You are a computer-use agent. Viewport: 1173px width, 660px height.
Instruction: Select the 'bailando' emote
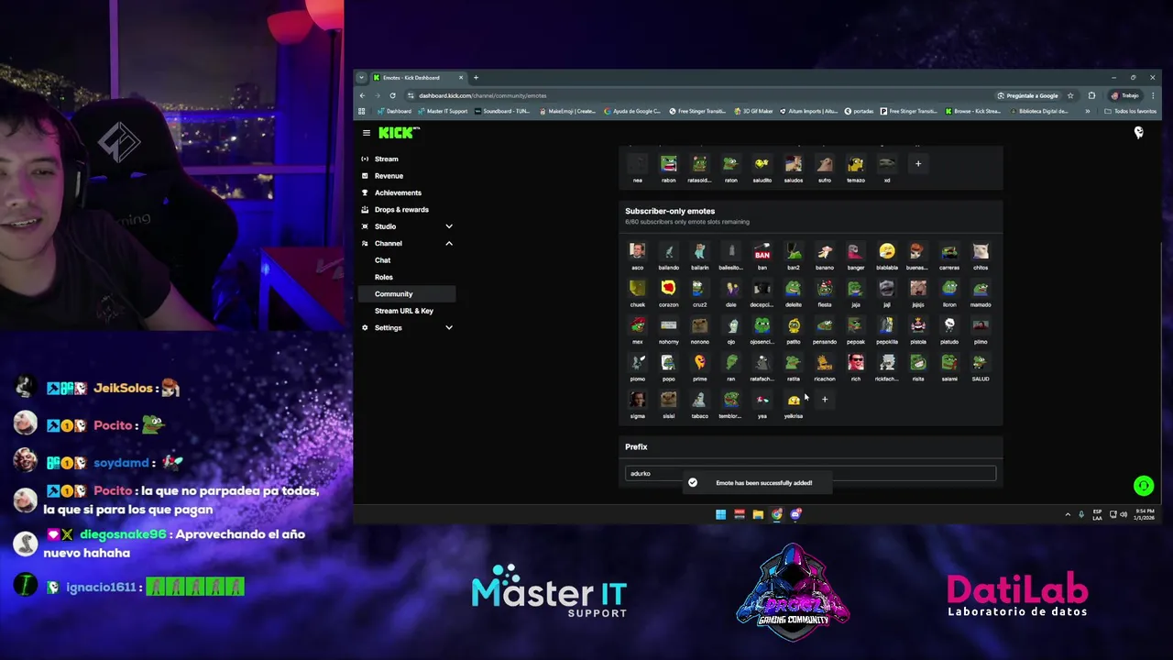point(668,251)
